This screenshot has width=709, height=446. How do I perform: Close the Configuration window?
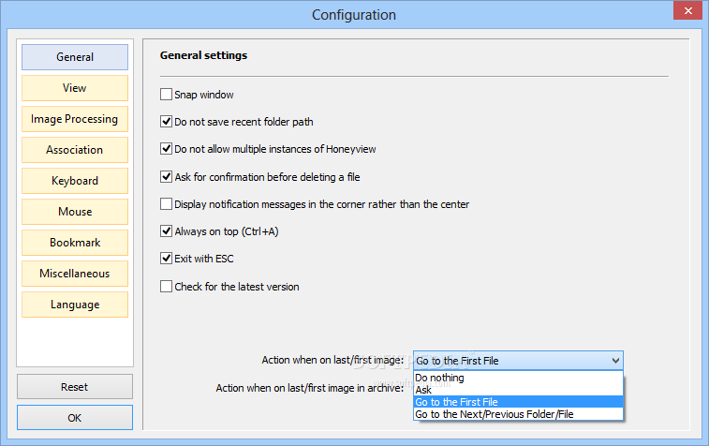coord(687,10)
